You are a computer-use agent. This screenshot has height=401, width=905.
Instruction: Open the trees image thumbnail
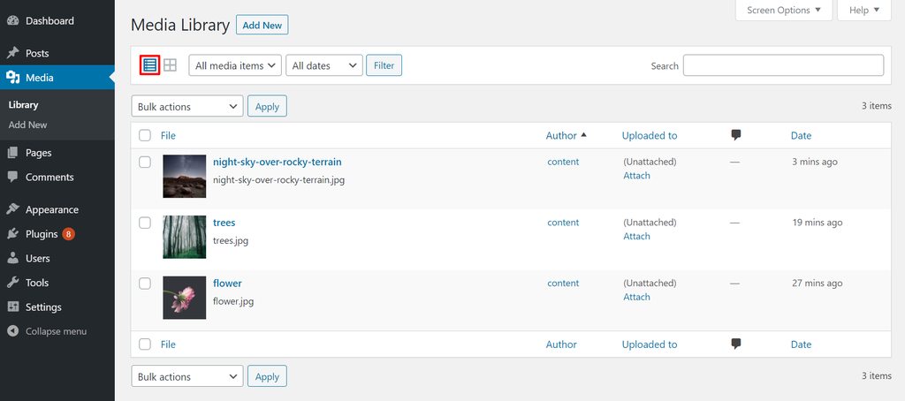(x=184, y=237)
